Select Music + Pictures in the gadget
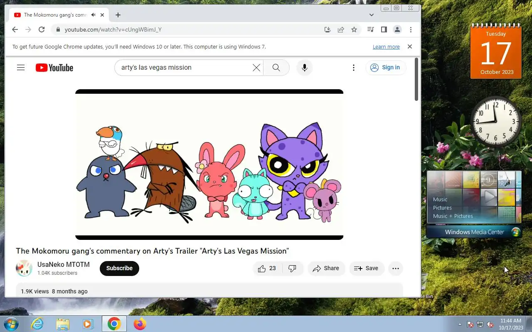 [453, 216]
